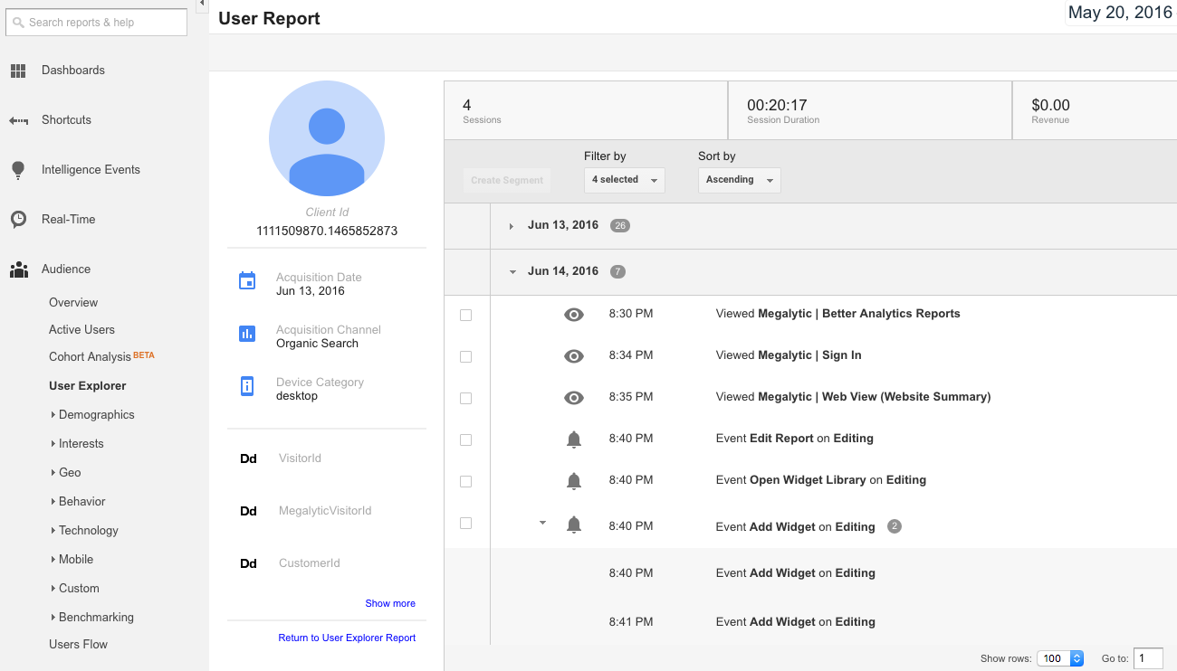Open the Filter by 4 selected dropdown
1177x671 pixels.
[x=624, y=180]
